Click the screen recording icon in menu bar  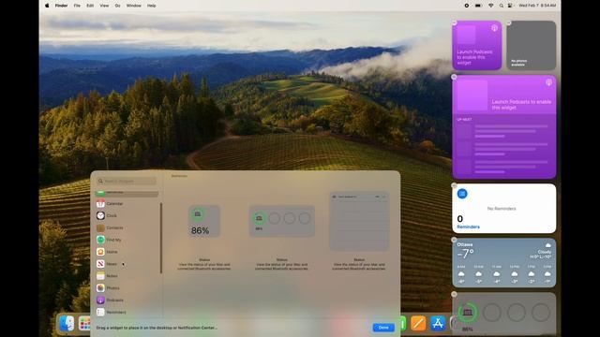tap(467, 6)
